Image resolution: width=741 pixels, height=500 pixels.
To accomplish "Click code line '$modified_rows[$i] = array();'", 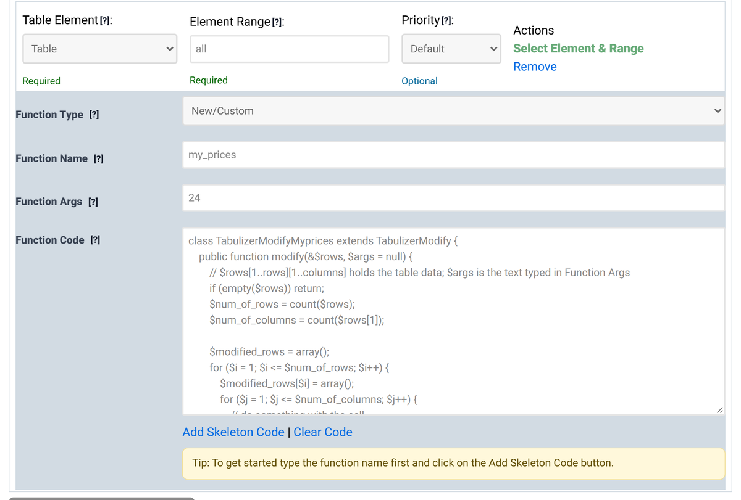I will [x=287, y=383].
